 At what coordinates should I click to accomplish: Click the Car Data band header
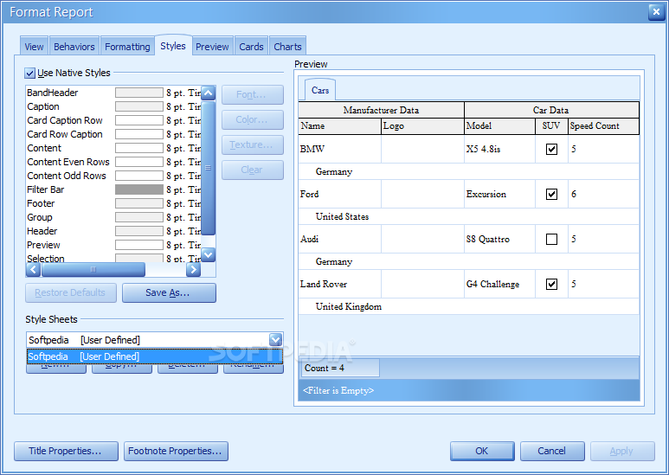point(551,110)
